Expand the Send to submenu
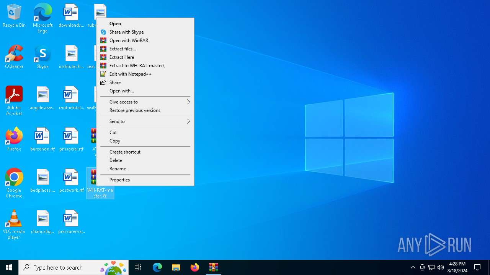 pyautogui.click(x=145, y=121)
